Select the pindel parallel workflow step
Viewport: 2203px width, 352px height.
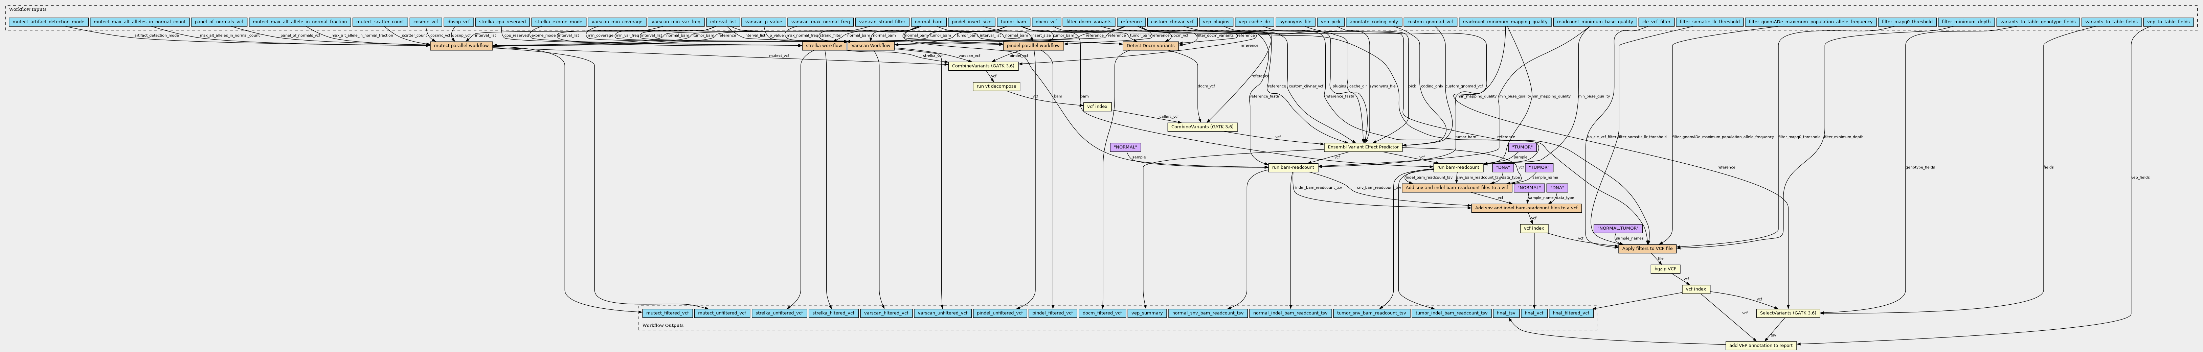pos(1033,45)
